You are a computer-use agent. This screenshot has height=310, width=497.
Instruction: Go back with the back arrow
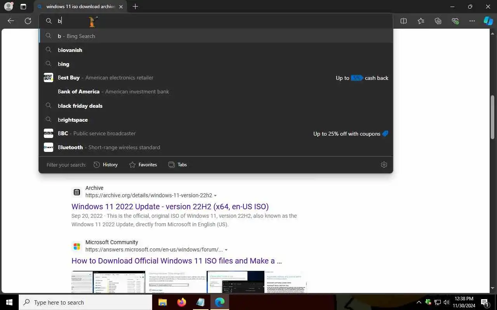point(11,21)
